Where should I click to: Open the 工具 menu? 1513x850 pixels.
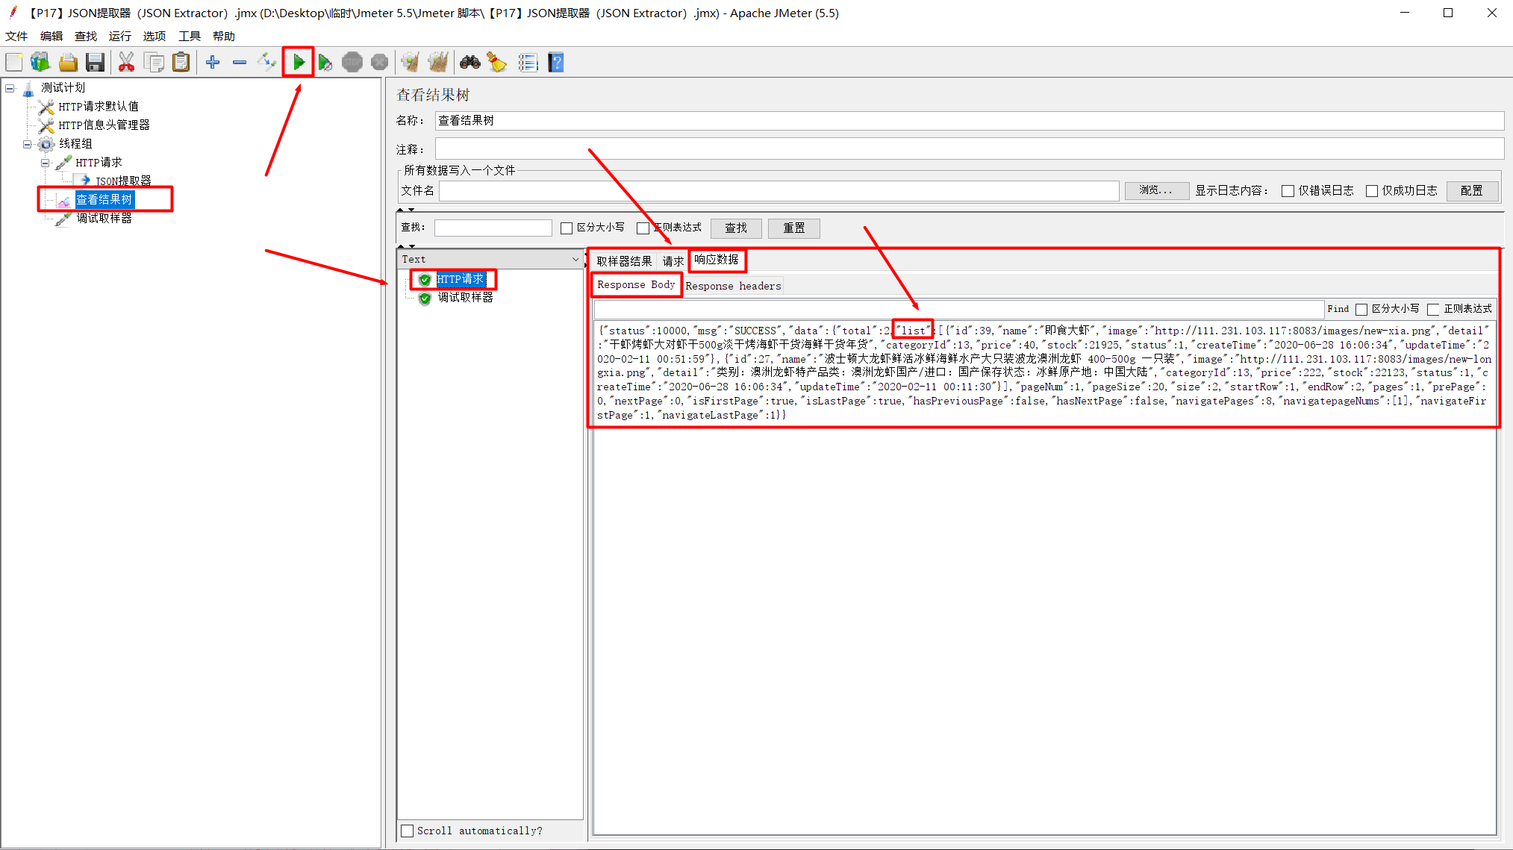[x=190, y=37]
